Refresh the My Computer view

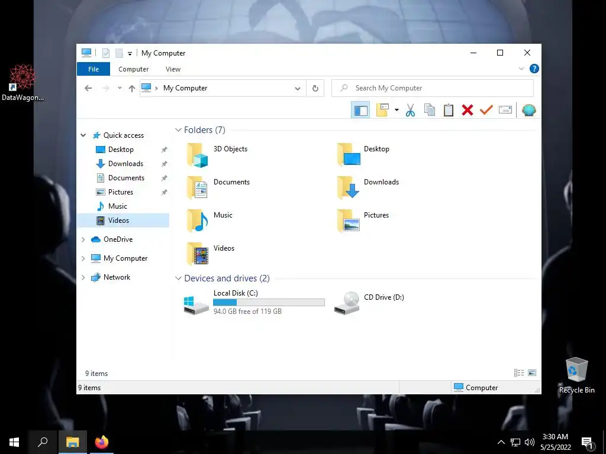pyautogui.click(x=315, y=89)
